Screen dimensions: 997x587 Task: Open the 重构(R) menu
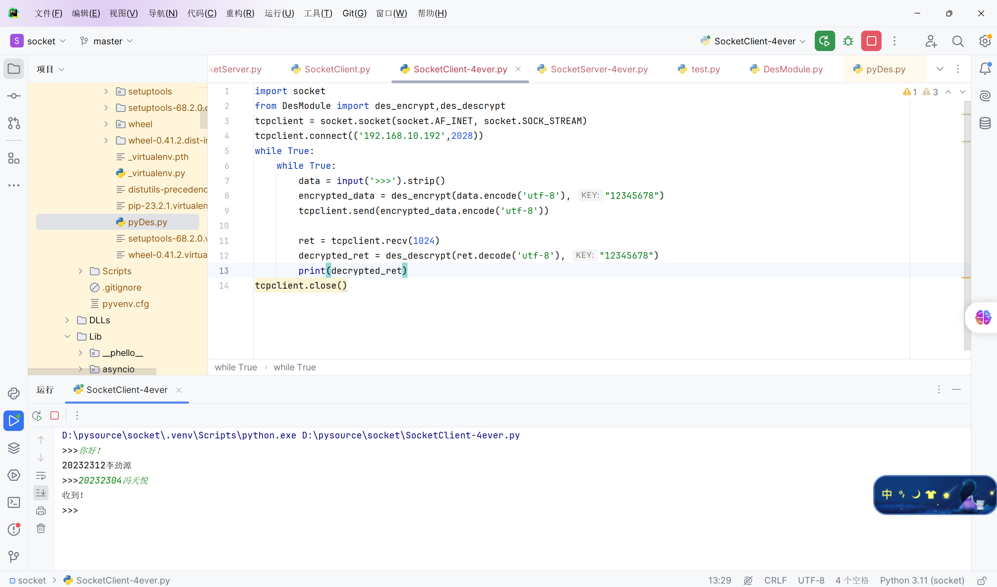point(240,14)
